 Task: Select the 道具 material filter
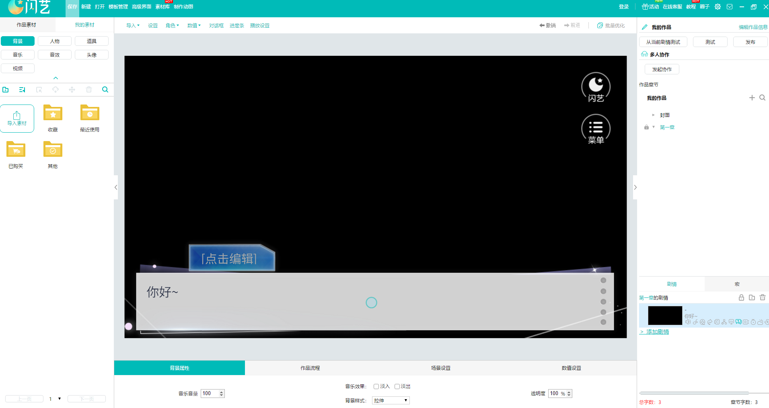[92, 41]
